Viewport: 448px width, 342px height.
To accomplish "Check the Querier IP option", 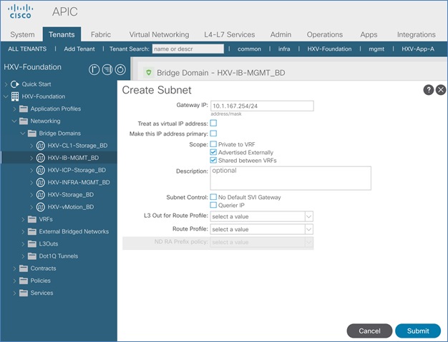I will (213, 205).
